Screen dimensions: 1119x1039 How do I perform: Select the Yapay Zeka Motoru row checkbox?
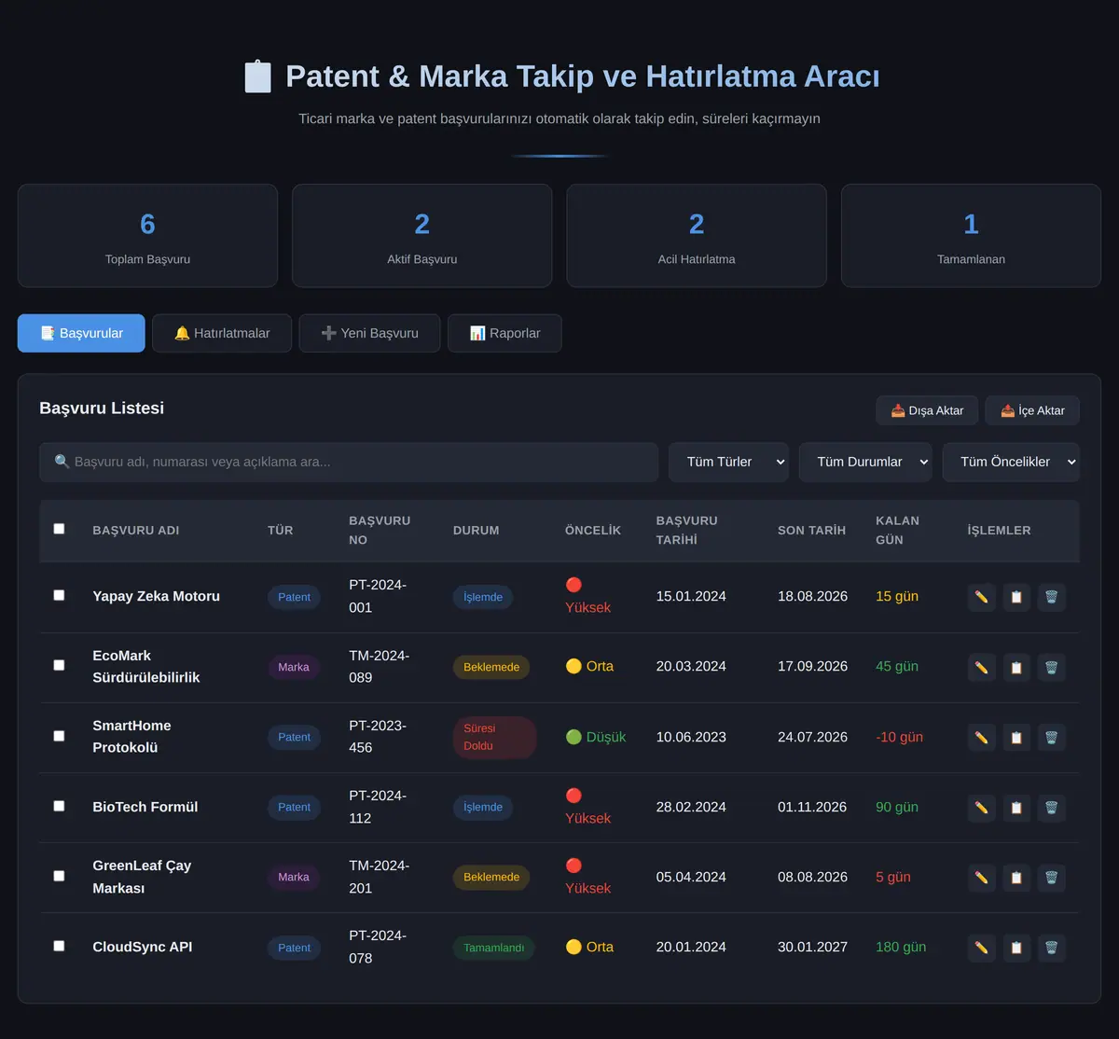(x=59, y=595)
